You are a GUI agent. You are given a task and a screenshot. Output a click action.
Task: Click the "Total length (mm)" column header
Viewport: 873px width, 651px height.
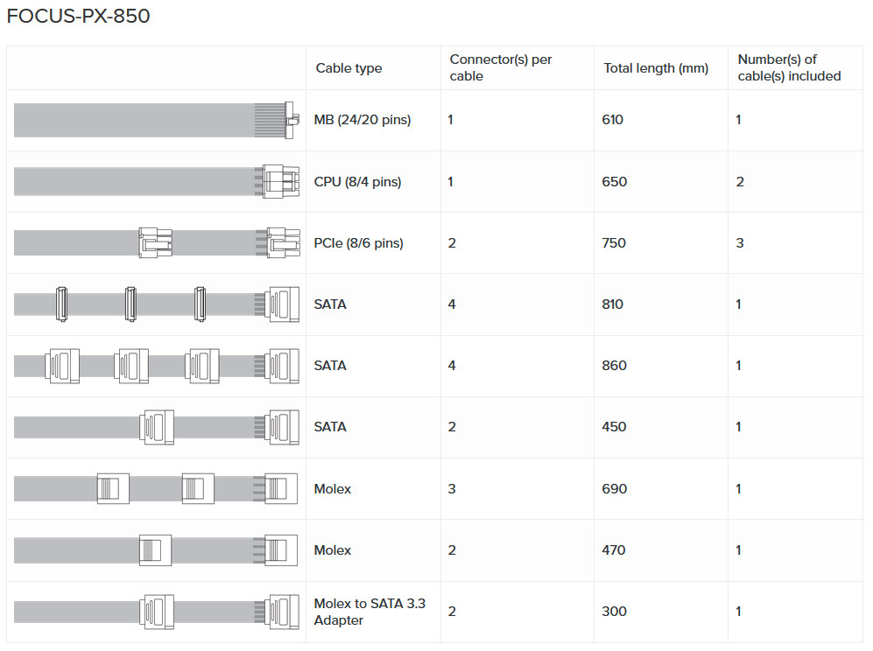656,68
